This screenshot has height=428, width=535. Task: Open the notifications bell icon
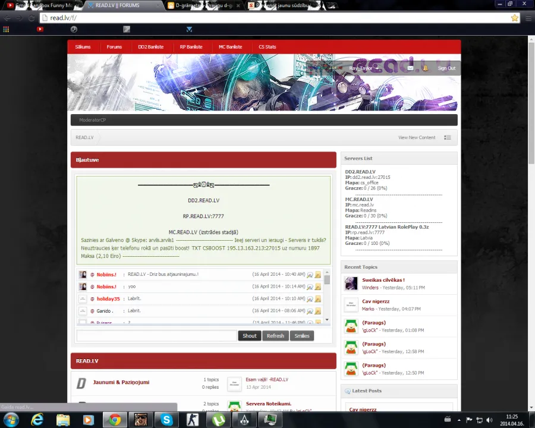click(x=426, y=68)
